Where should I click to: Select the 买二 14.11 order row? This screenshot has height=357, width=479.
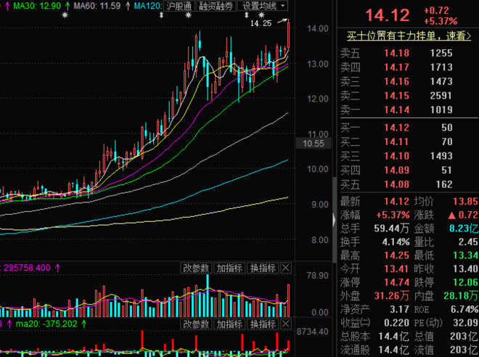409,141
